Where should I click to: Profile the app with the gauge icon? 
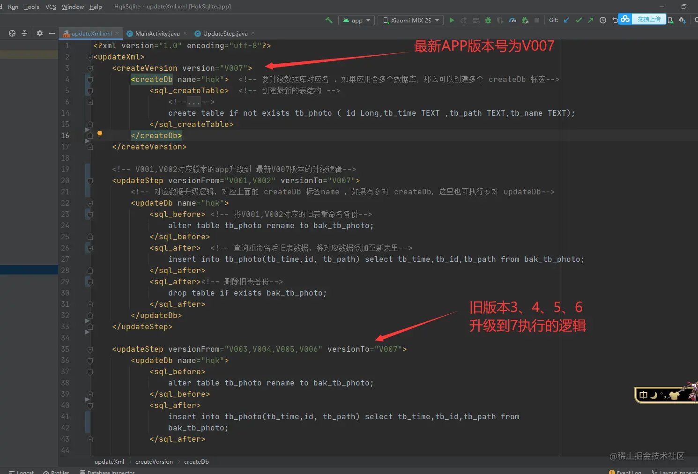[512, 20]
